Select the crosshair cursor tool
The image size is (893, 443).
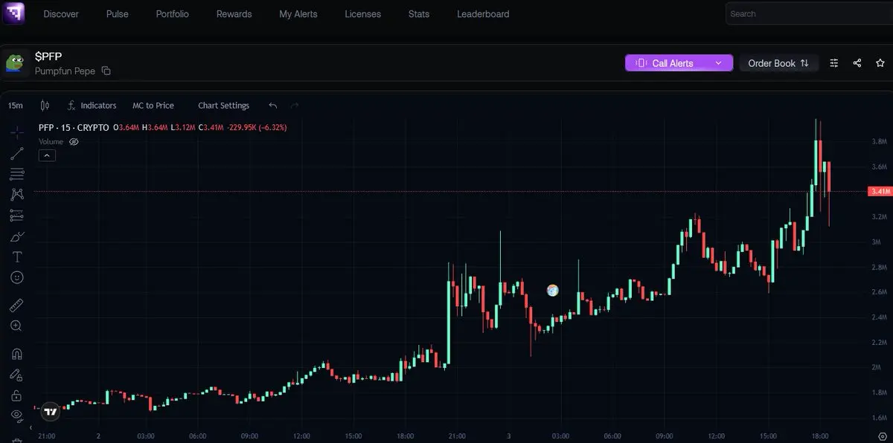coord(17,132)
